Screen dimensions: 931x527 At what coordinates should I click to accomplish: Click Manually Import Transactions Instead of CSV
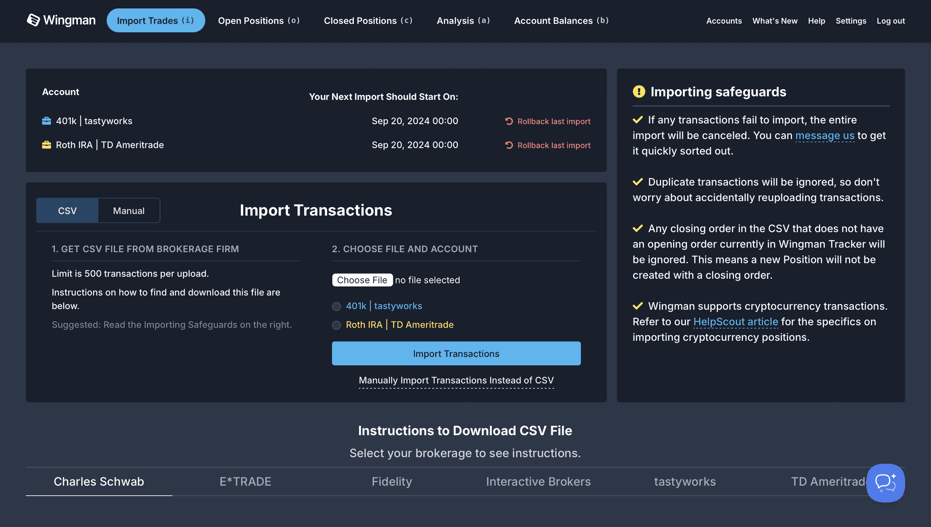coord(456,380)
